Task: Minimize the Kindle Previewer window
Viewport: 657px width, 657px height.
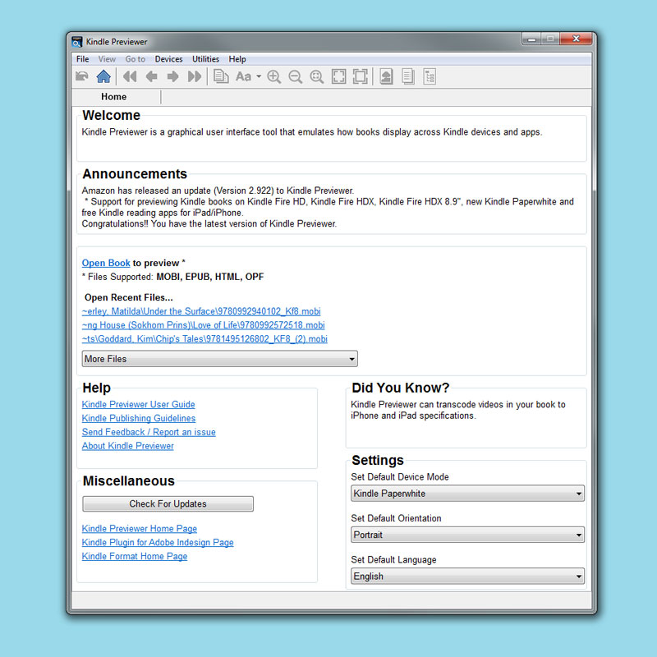Action: (x=531, y=39)
